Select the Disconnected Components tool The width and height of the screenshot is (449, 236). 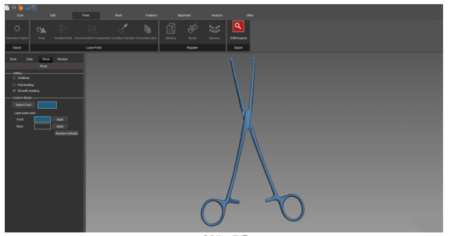(92, 32)
